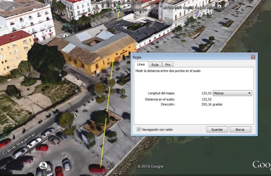Close the Regla dialog
Image resolution: width=271 pixels, height=176 pixels.
pyautogui.click(x=253, y=57)
